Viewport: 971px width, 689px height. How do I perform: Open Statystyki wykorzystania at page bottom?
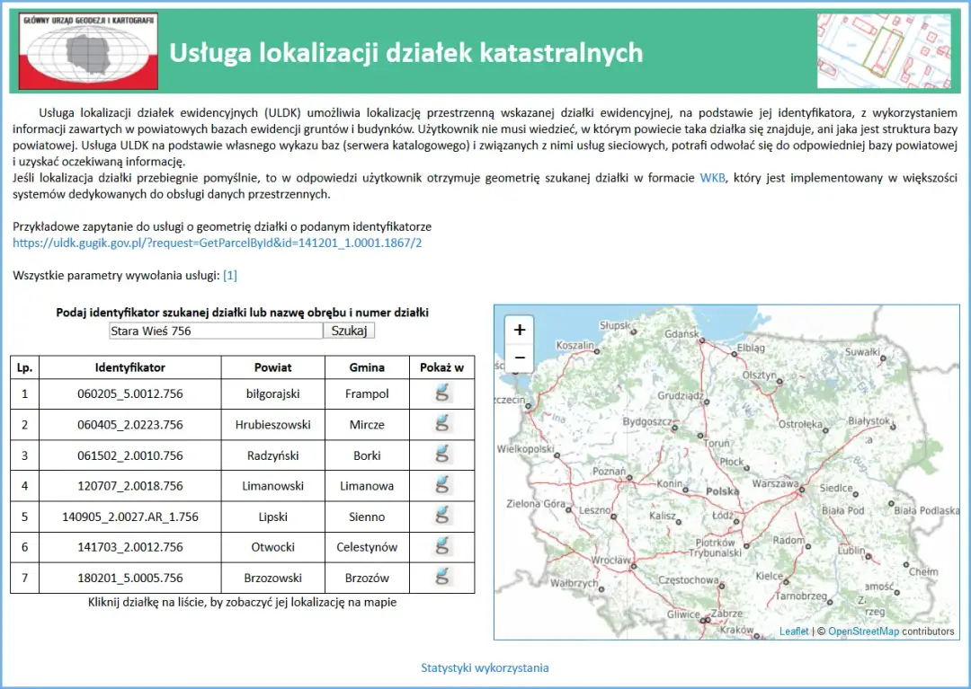pos(484,667)
